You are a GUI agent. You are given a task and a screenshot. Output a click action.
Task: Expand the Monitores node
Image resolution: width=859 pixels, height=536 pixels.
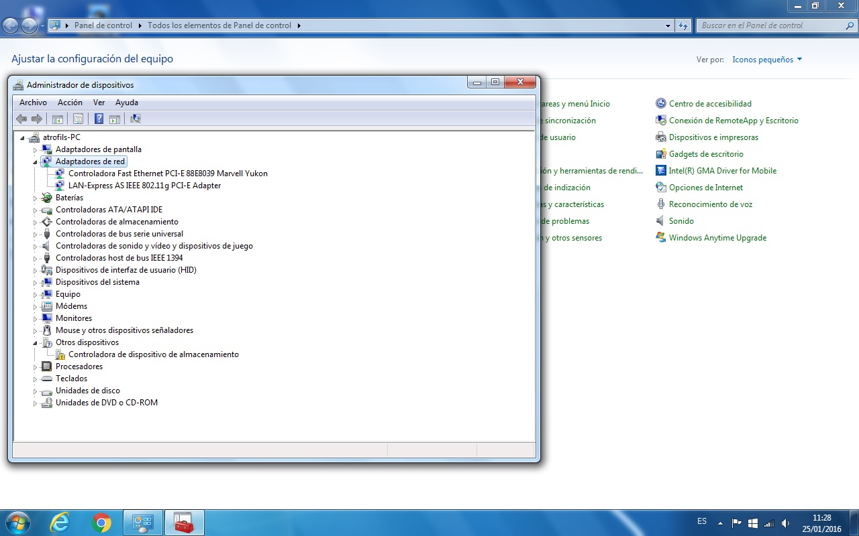[36, 318]
